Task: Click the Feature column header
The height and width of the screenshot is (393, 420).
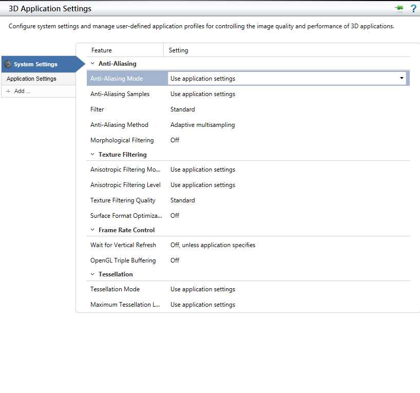Action: click(102, 50)
